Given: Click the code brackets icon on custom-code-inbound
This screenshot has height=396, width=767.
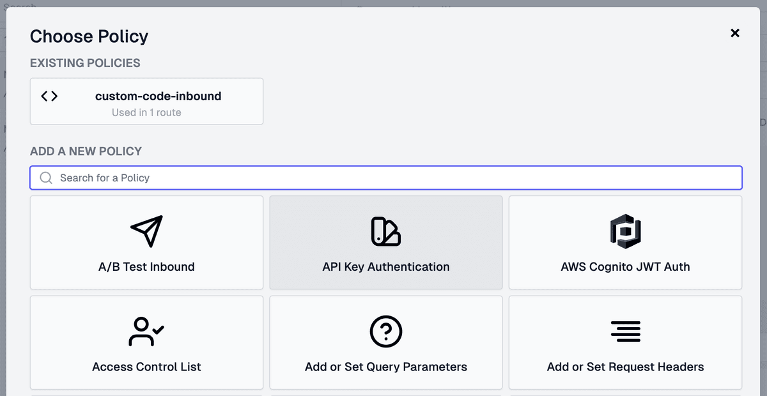Looking at the screenshot, I should (49, 96).
